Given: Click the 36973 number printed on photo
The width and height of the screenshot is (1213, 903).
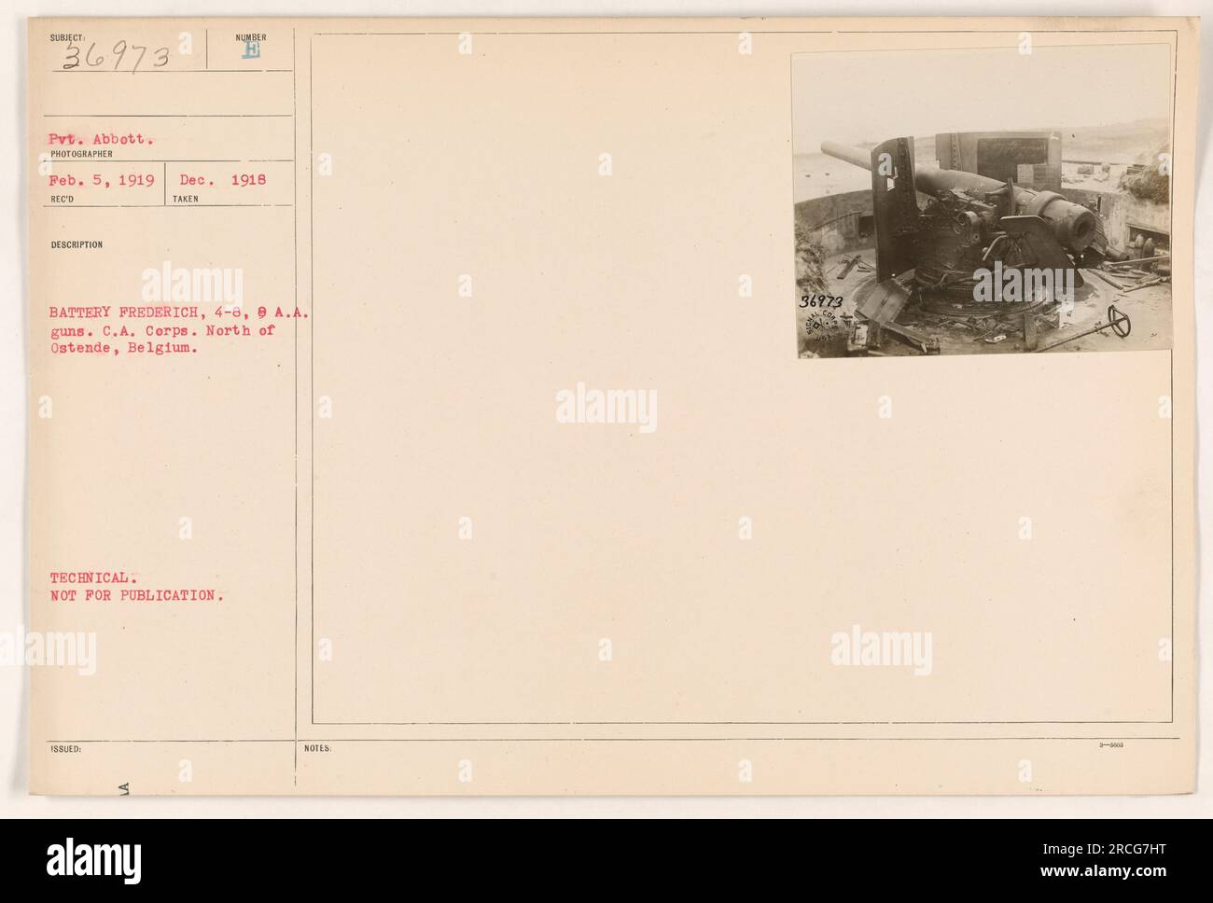Looking at the screenshot, I should click(823, 302).
